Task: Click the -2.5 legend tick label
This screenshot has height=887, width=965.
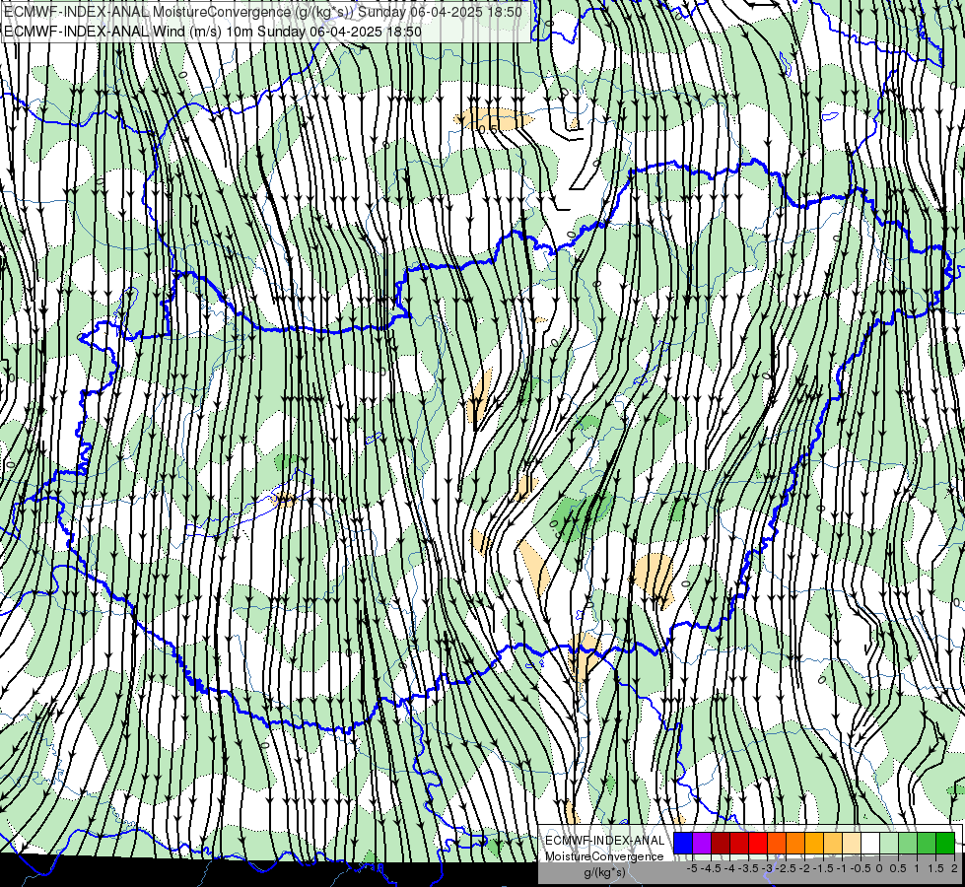Action: pos(786,868)
